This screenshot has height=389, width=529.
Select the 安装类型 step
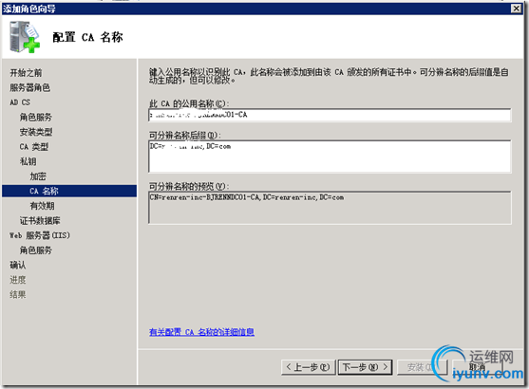[x=36, y=132]
